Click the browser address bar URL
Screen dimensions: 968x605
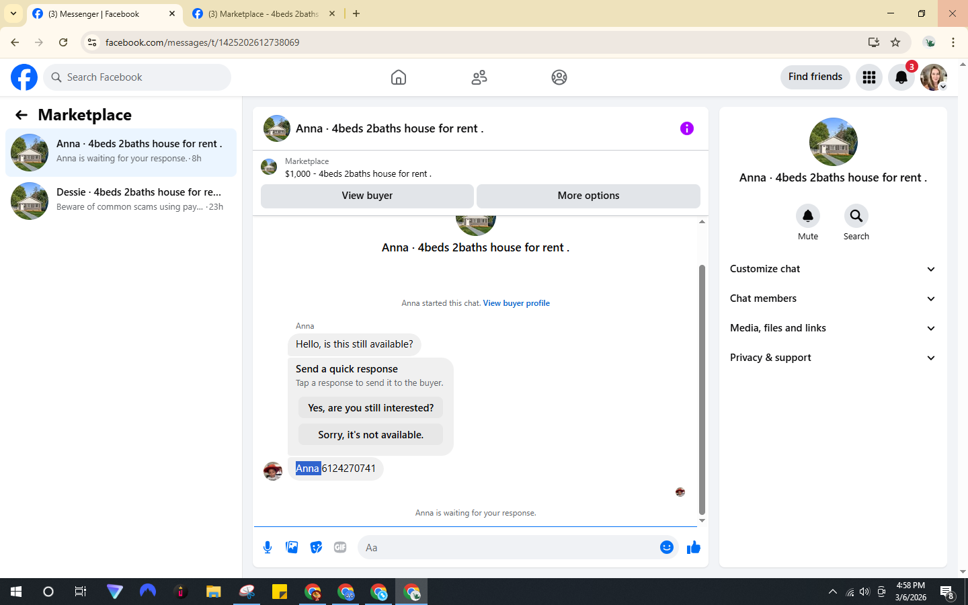(202, 42)
